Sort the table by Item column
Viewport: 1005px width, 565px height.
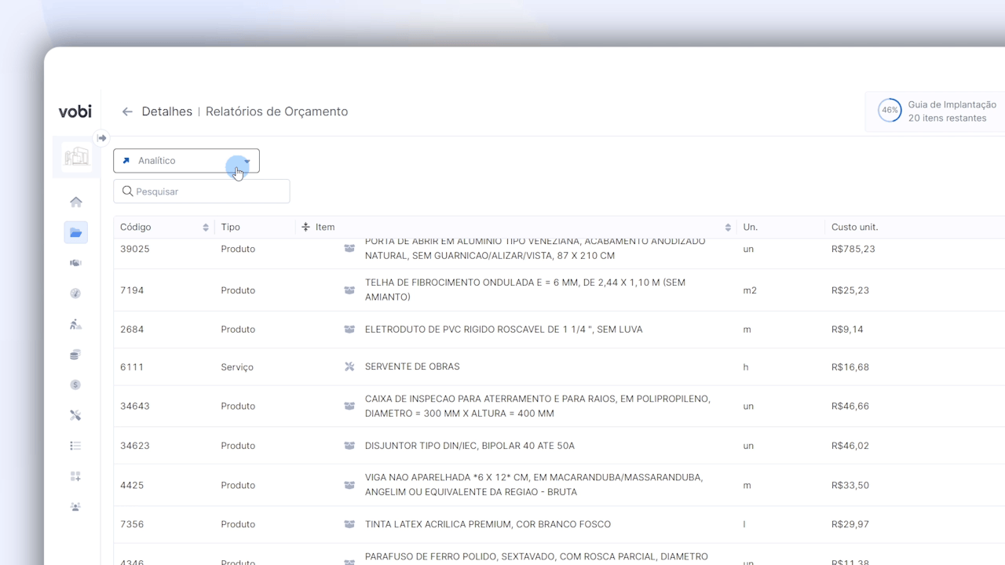point(728,228)
